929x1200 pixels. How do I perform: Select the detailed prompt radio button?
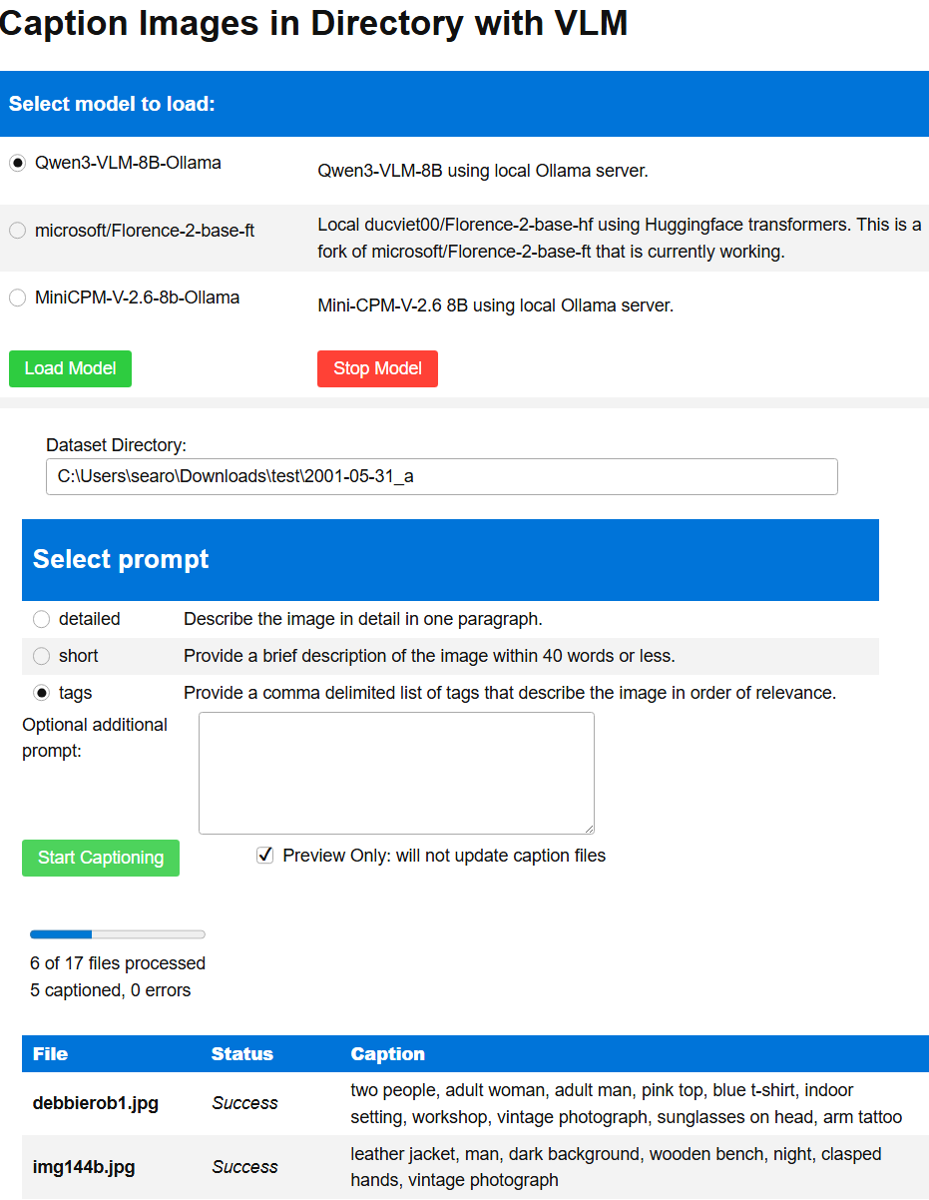click(x=41, y=619)
